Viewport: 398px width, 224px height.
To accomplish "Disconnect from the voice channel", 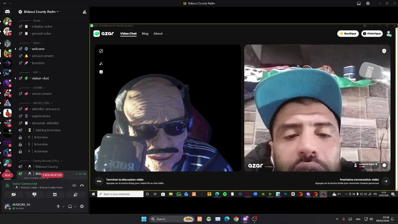I will click(82, 185).
